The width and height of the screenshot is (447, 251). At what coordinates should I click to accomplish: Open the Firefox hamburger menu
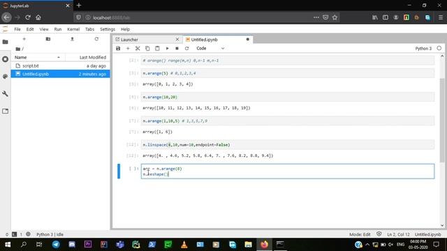[441, 17]
